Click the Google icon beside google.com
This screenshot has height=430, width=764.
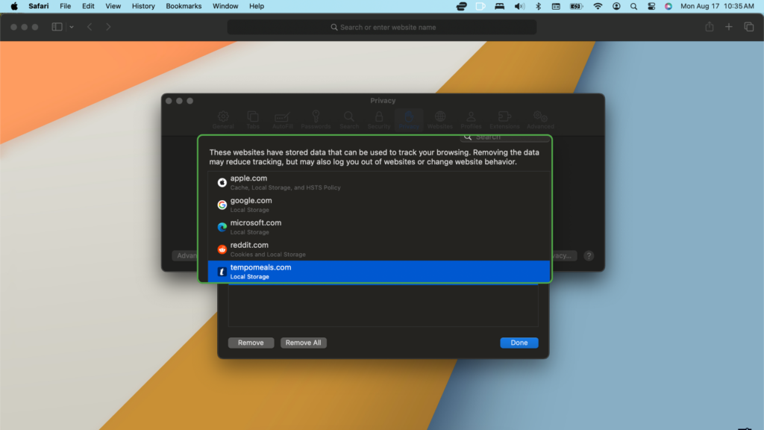point(222,205)
